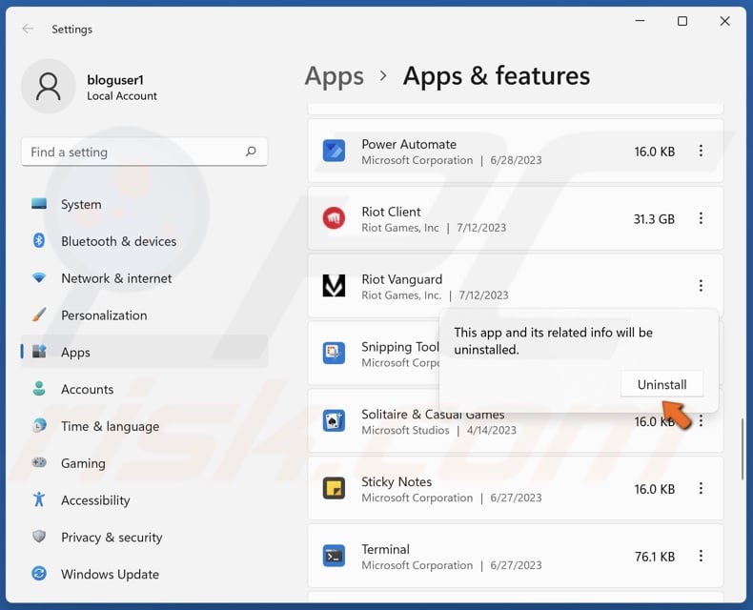Click the Find a setting search box
753x610 pixels.
tap(133, 152)
